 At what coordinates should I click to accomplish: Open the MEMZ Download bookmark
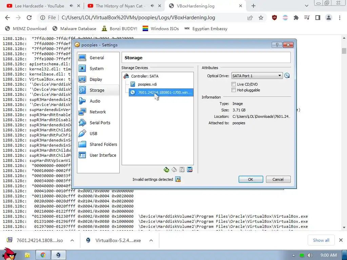[26, 28]
